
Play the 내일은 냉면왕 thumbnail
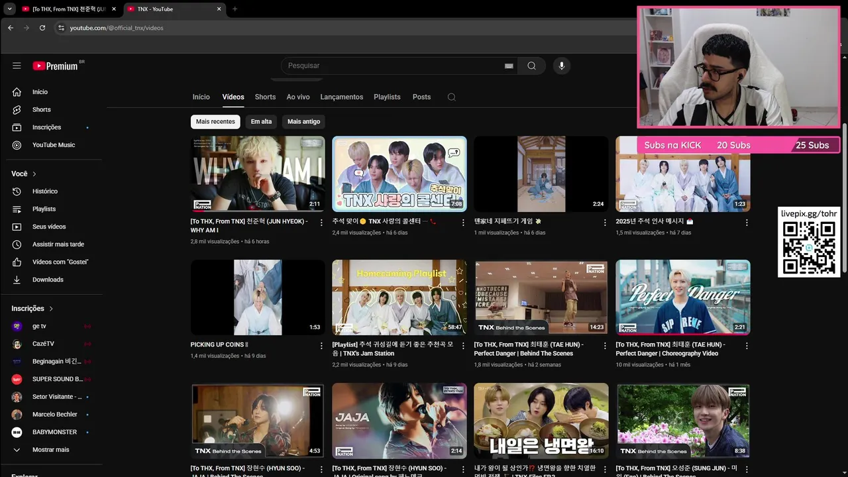pyautogui.click(x=541, y=421)
